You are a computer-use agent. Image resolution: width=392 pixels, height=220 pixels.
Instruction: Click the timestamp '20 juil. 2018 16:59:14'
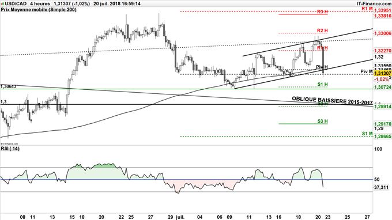pos(117,4)
